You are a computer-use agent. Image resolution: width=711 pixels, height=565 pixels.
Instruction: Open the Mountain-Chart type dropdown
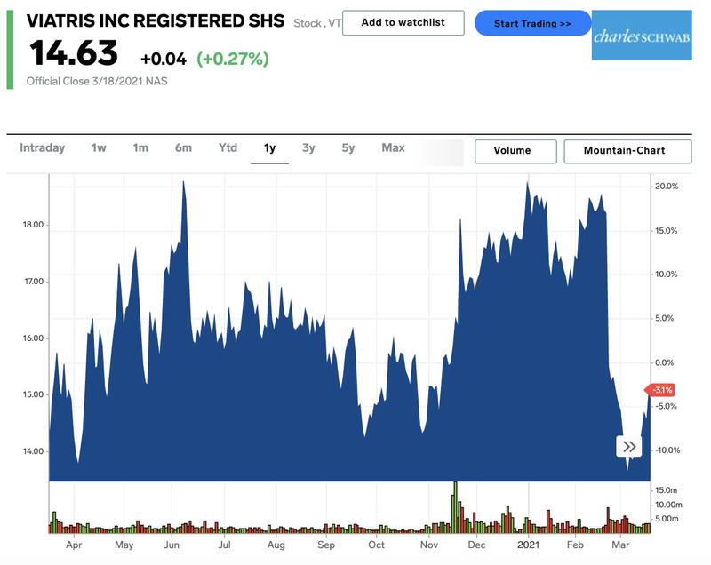tap(627, 151)
